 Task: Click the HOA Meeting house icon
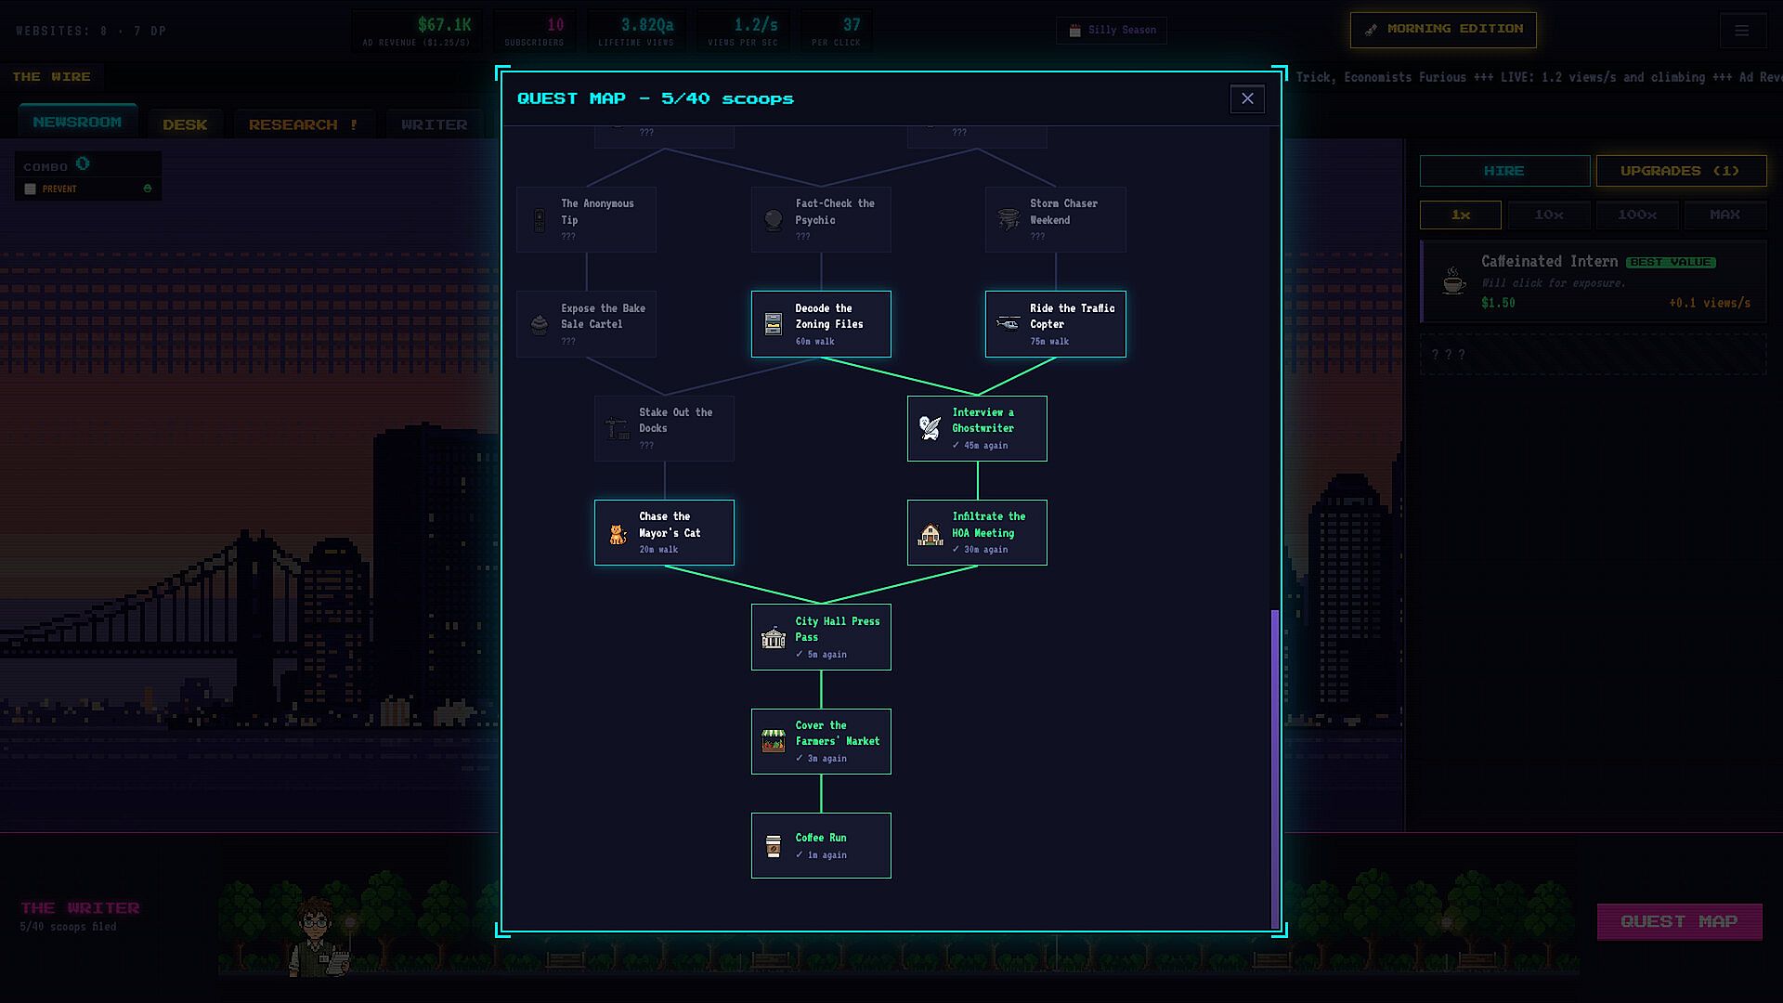click(x=930, y=533)
